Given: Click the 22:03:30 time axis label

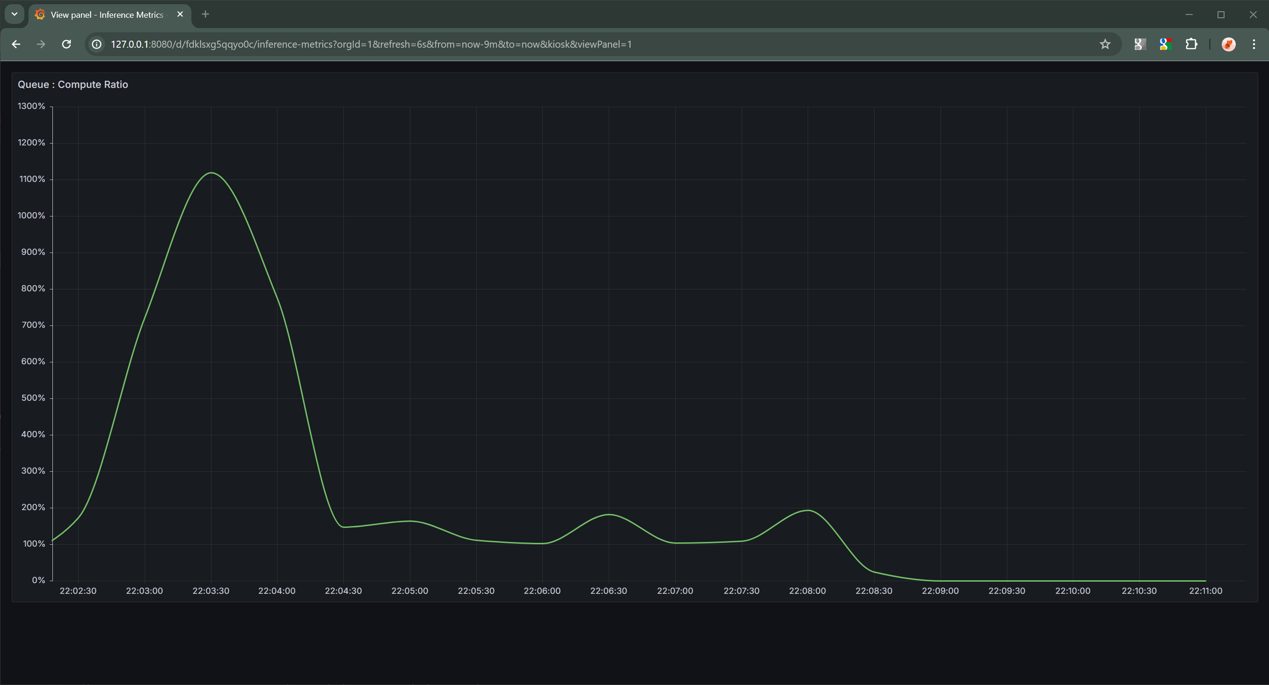Looking at the screenshot, I should pos(211,591).
